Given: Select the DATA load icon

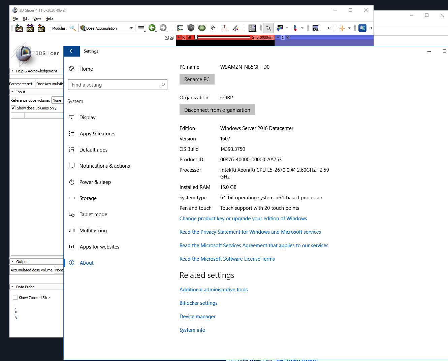Looking at the screenshot, I should [x=19, y=28].
